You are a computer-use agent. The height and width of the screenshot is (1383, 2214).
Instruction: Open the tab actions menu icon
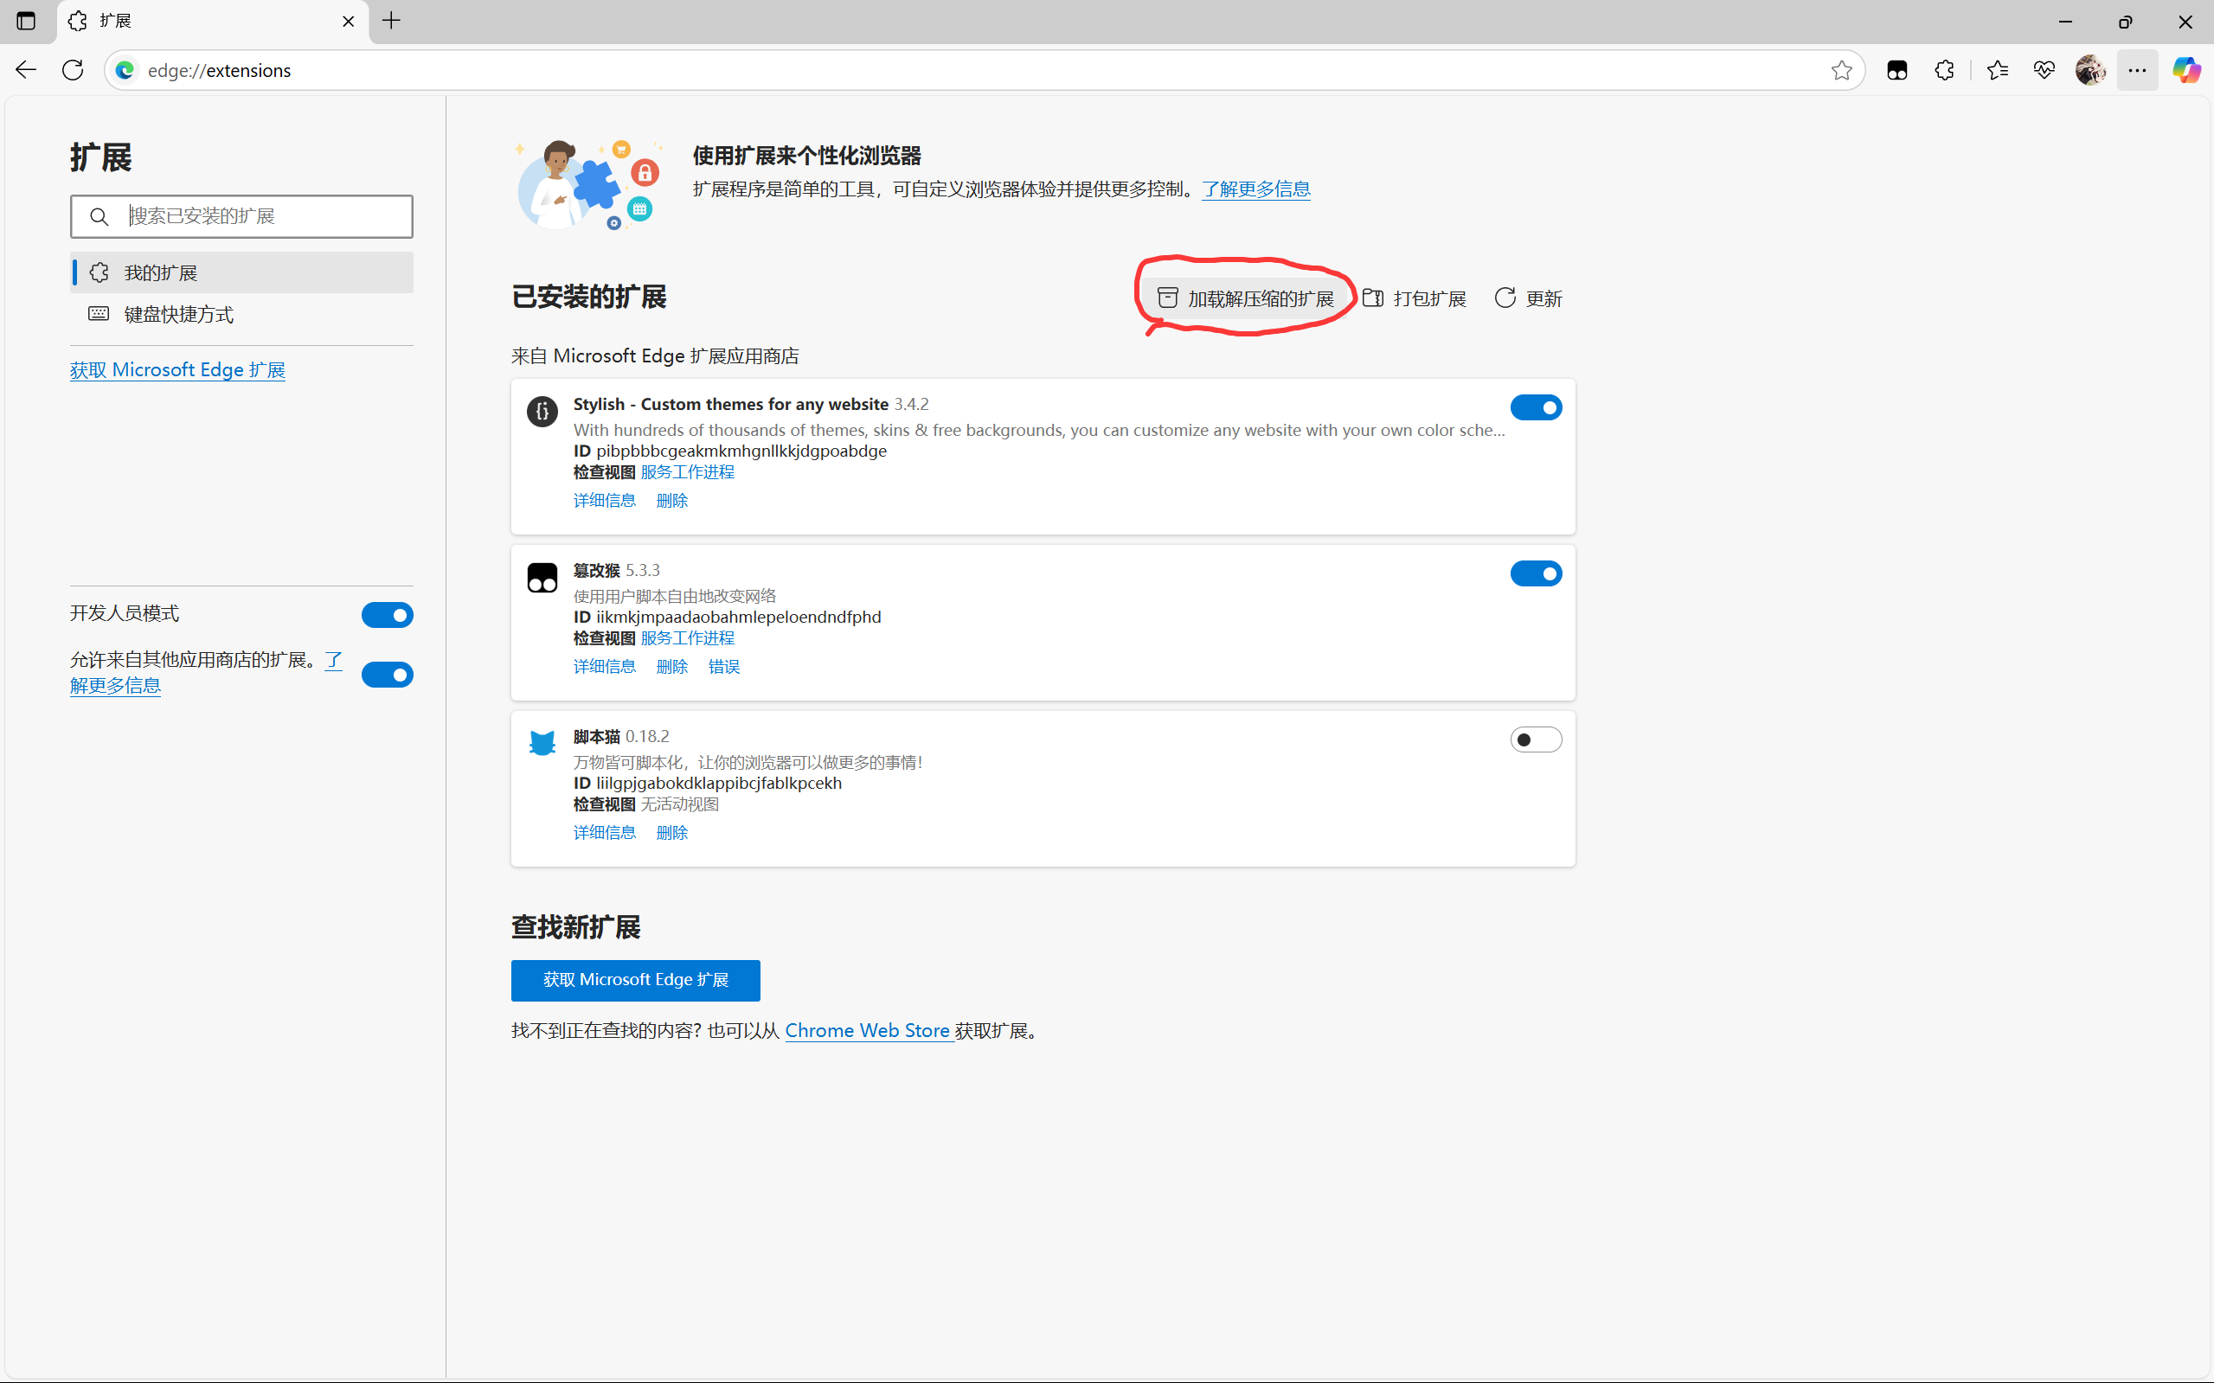coord(26,21)
